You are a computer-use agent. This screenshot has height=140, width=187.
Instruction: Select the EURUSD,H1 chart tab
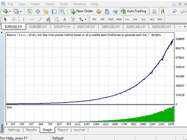pos(14,27)
